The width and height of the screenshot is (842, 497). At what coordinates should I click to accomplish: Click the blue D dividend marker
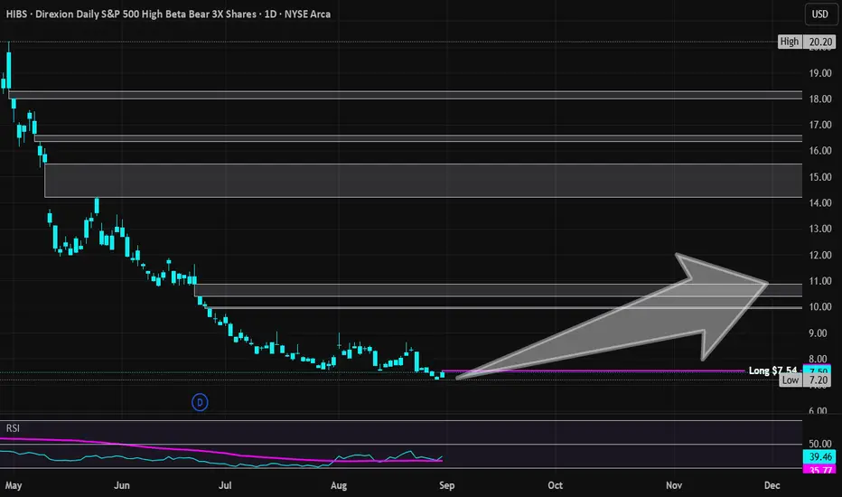[200, 402]
